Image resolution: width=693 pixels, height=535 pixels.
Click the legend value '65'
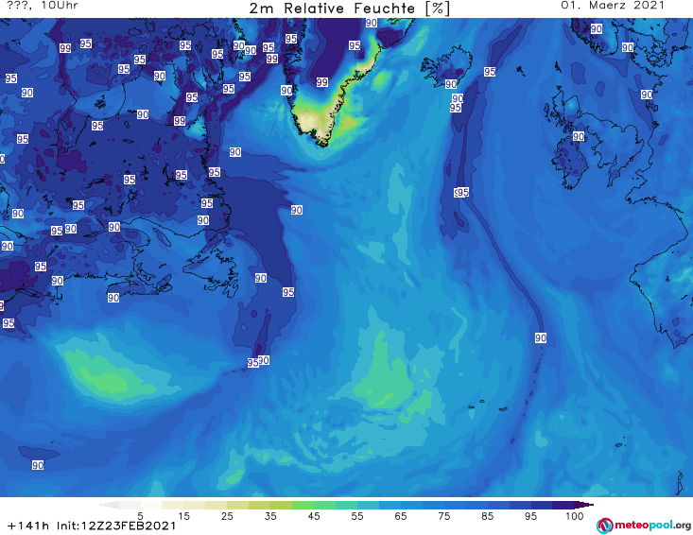(401, 516)
